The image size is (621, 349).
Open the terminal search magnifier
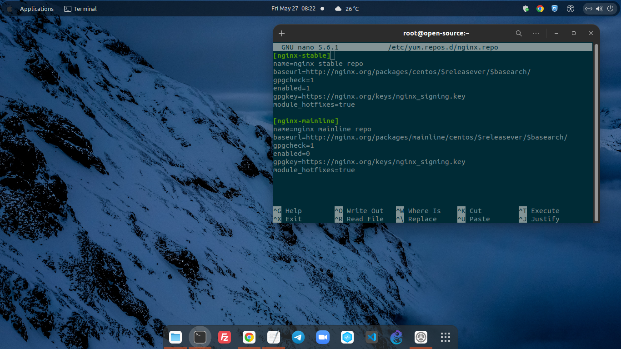[519, 33]
